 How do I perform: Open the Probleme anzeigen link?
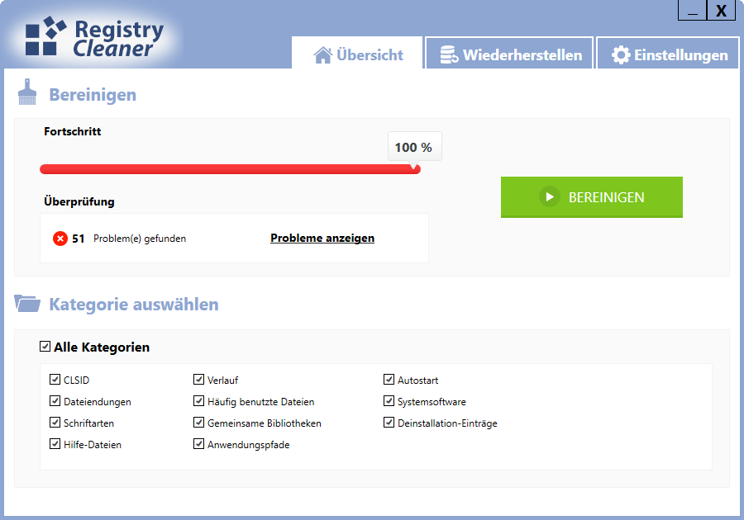click(x=322, y=239)
